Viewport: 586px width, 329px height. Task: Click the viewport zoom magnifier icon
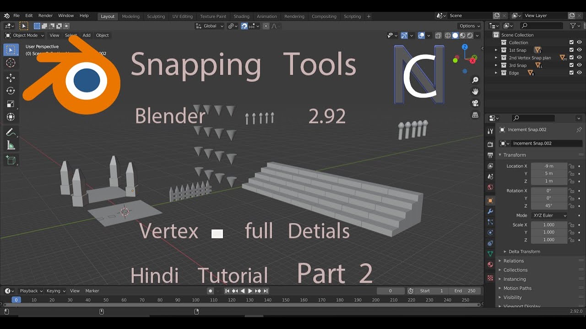[475, 80]
